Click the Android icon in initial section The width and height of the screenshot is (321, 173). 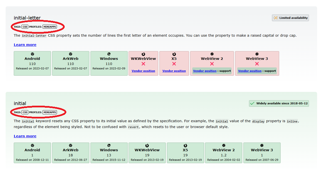pyautogui.click(x=32, y=145)
